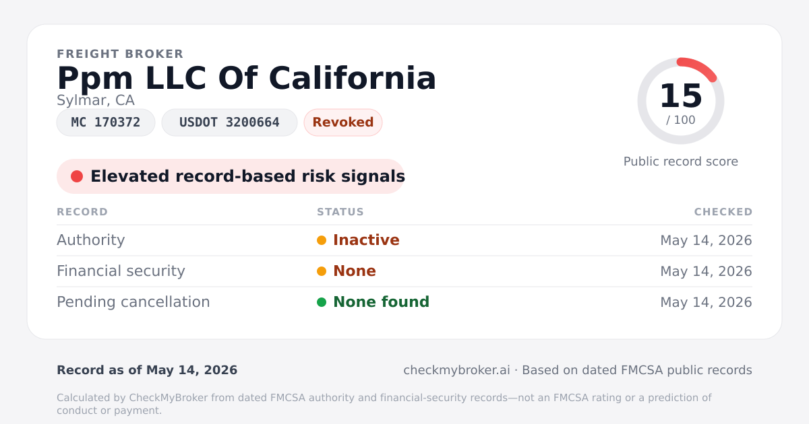Open the checkmybroker.ai link
809x424 pixels.
(x=456, y=370)
